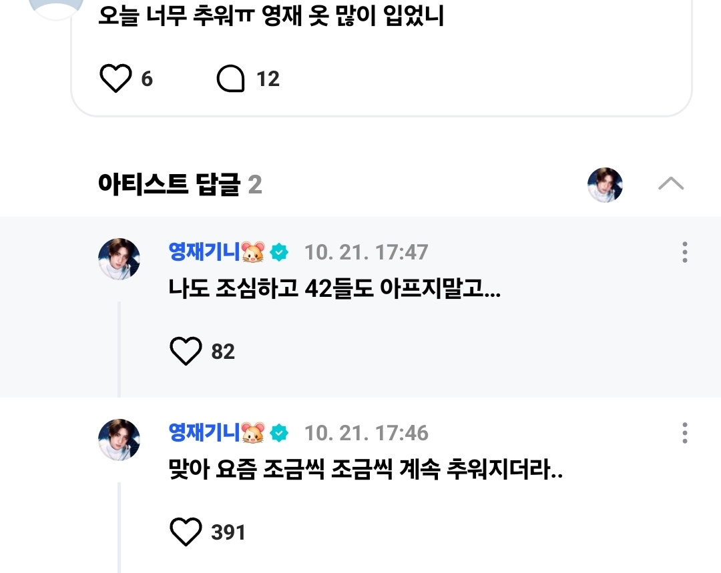Image resolution: width=721 pixels, height=573 pixels.
Task: Open more options for the 17:46 reply
Action: click(x=684, y=433)
